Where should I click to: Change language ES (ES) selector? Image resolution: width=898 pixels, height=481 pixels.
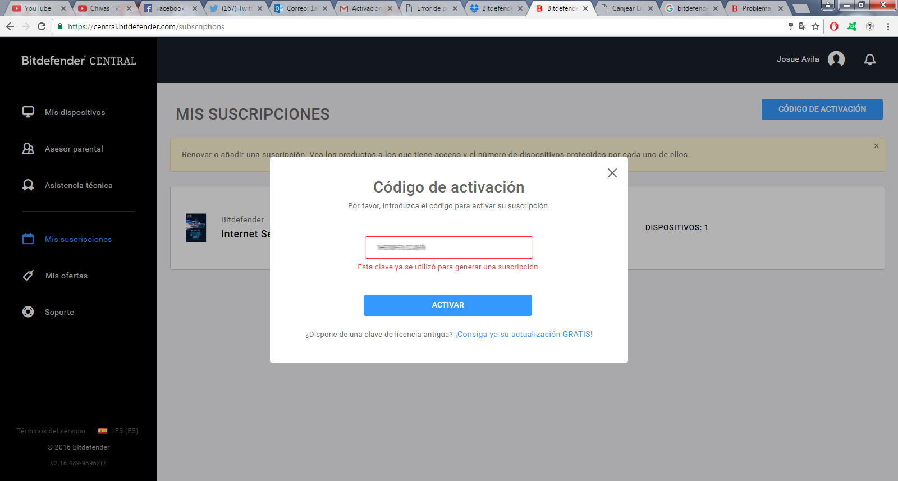(126, 431)
